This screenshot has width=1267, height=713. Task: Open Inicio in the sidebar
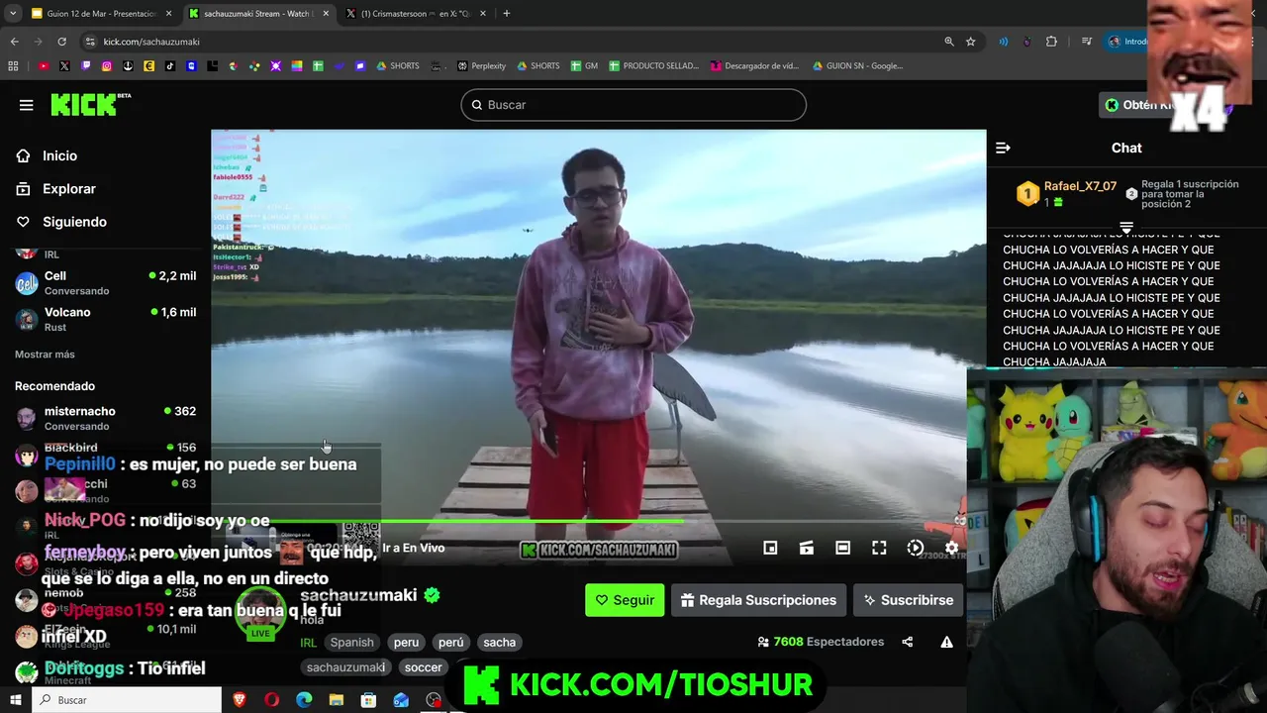(59, 155)
